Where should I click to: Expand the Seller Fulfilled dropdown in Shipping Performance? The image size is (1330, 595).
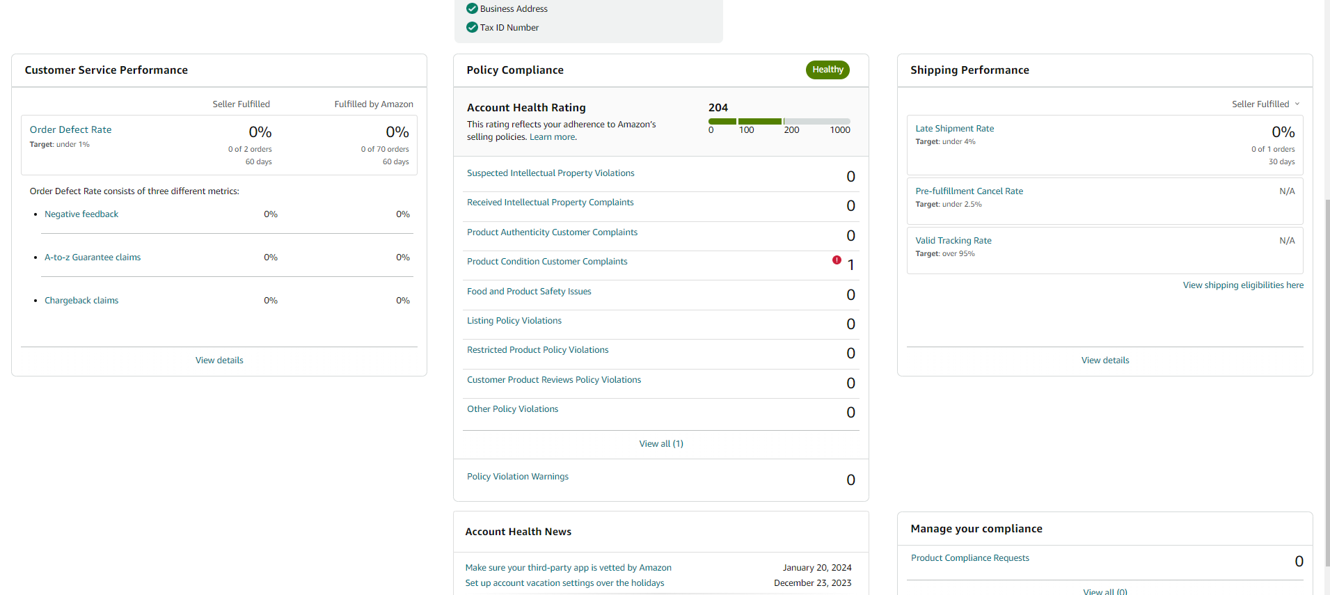(1266, 104)
